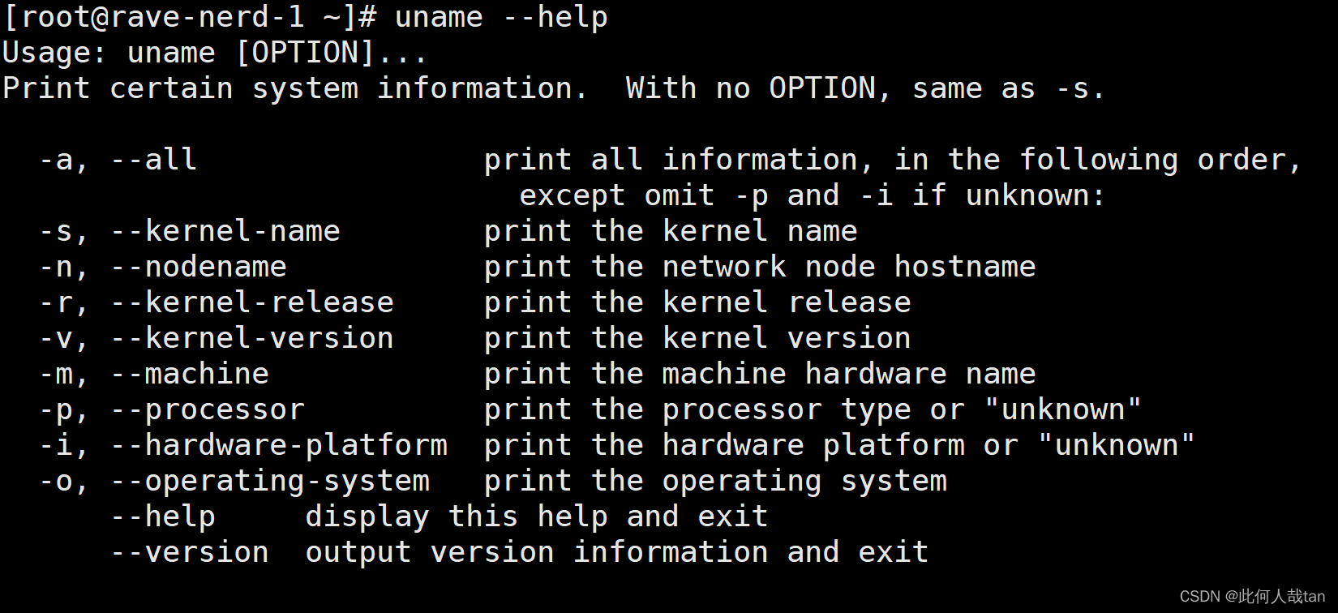Click 'print the machine hardware name' description

[x=760, y=374]
